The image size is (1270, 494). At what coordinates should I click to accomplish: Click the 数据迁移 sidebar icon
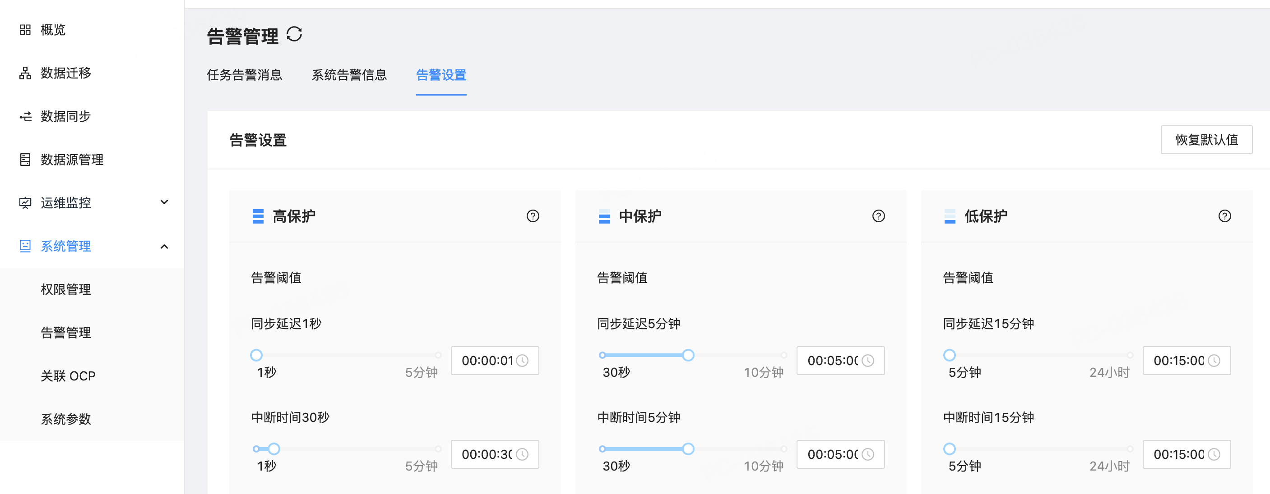tap(25, 73)
